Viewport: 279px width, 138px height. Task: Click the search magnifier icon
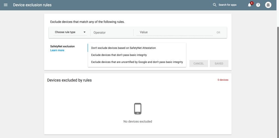[x=215, y=5]
